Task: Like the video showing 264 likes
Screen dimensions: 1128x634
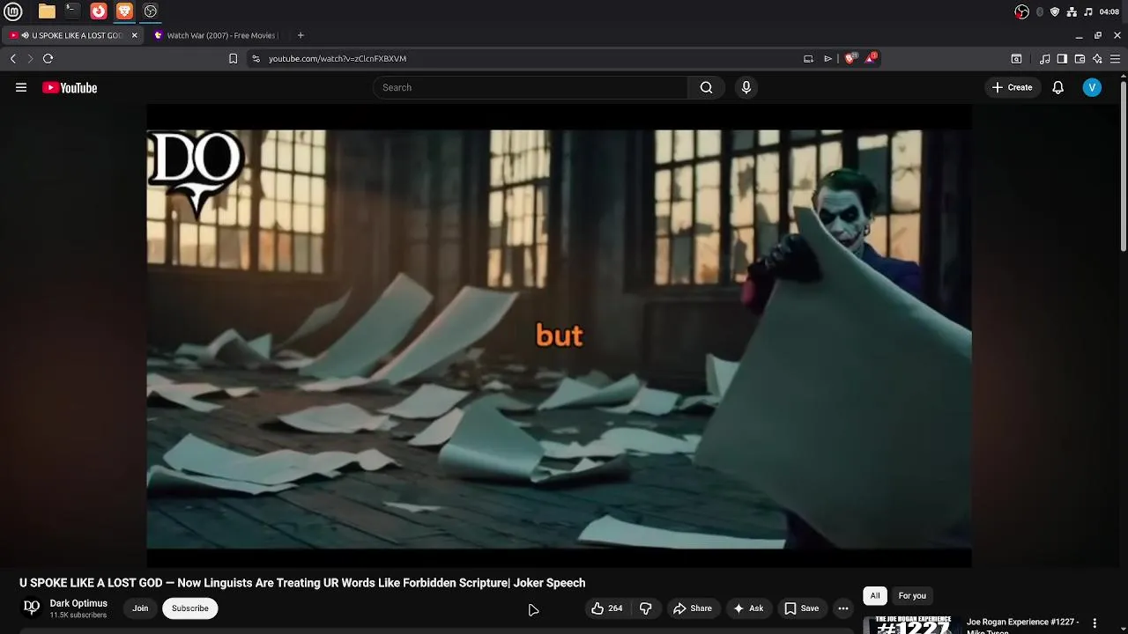Action: (x=608, y=608)
